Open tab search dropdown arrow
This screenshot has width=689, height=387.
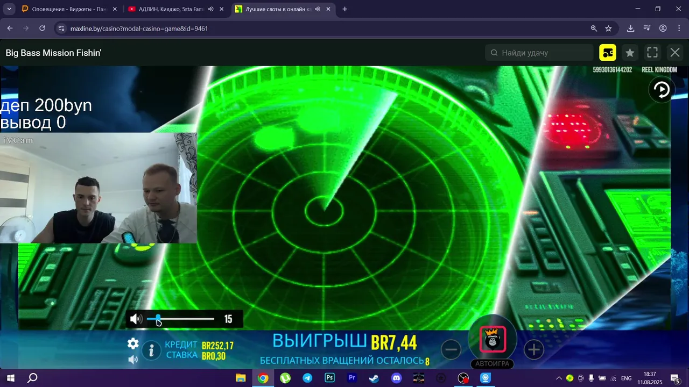coord(9,9)
